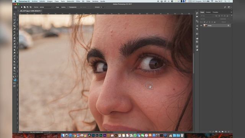Select the Path Selection tool
The height and width of the screenshot is (138, 245).
click(15, 62)
